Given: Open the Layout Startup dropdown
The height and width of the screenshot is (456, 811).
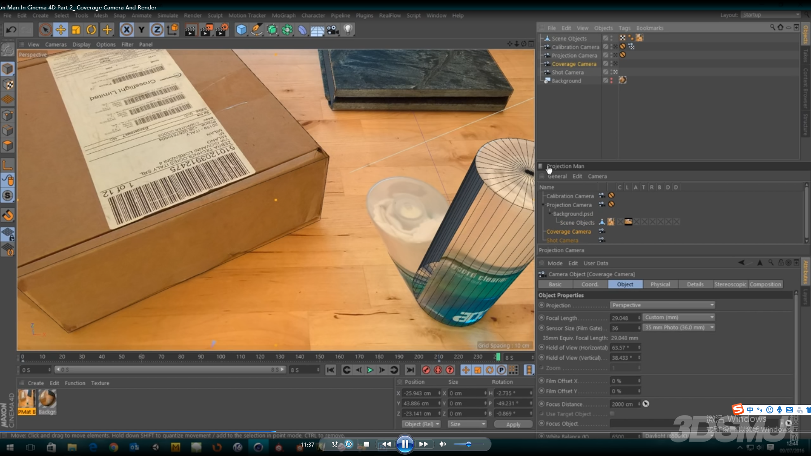Looking at the screenshot, I should (770, 15).
